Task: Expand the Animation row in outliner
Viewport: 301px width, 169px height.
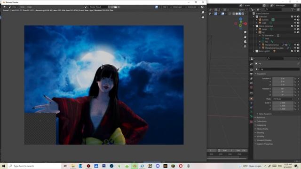Action: [x=260, y=36]
